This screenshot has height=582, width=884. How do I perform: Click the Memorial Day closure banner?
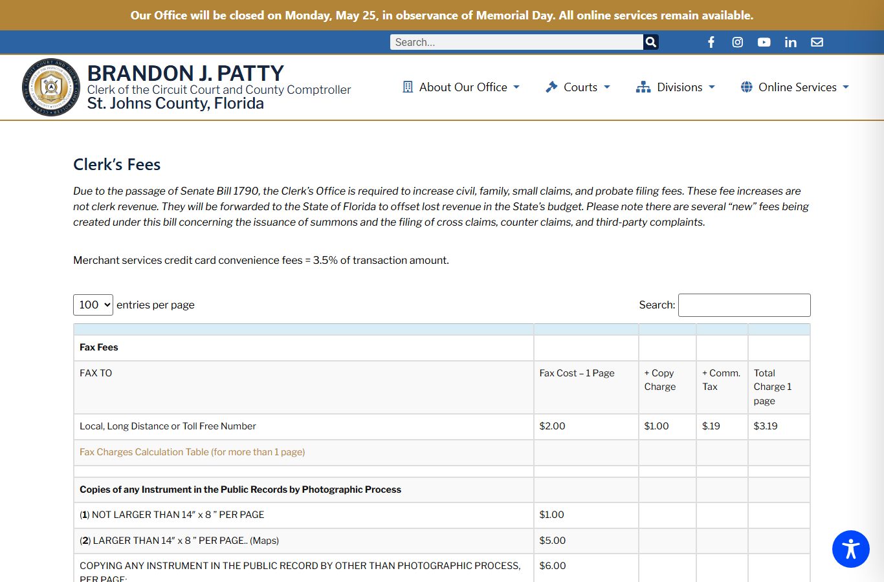442,15
